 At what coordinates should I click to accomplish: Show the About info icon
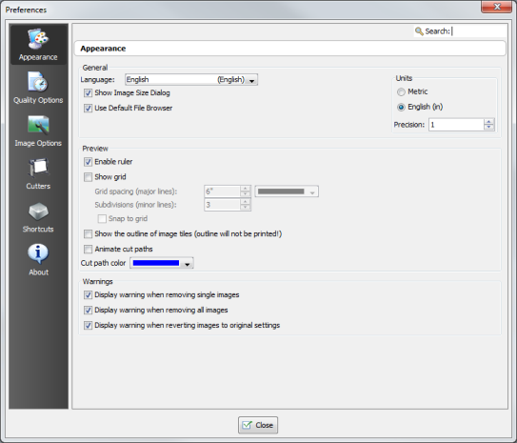tap(38, 253)
